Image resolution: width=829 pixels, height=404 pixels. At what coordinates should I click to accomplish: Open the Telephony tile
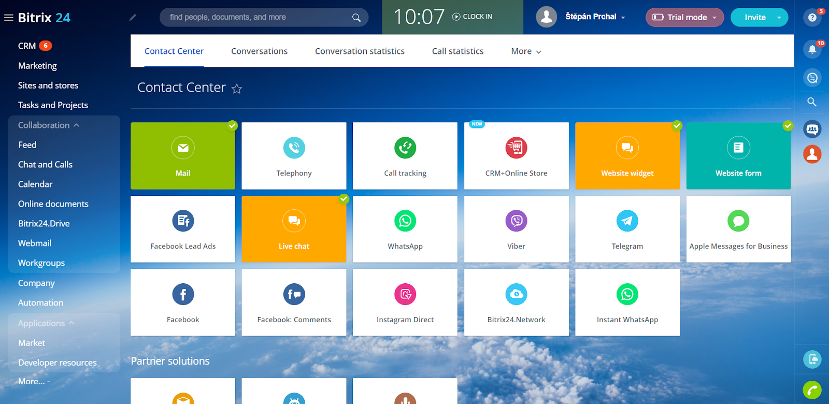pyautogui.click(x=294, y=156)
